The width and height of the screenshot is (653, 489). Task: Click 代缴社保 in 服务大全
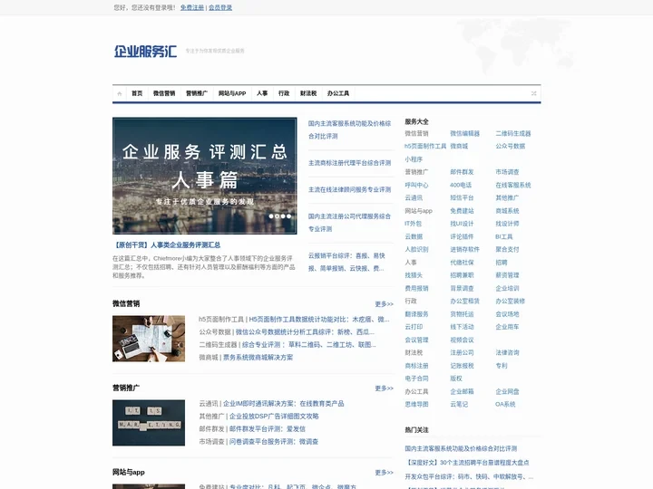click(x=462, y=263)
